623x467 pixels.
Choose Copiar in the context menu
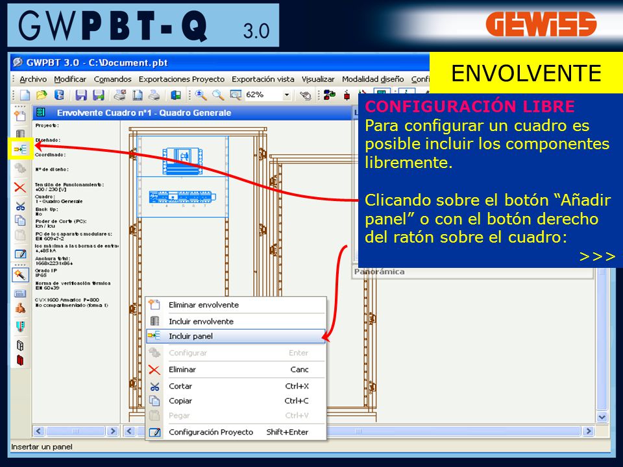point(236,401)
